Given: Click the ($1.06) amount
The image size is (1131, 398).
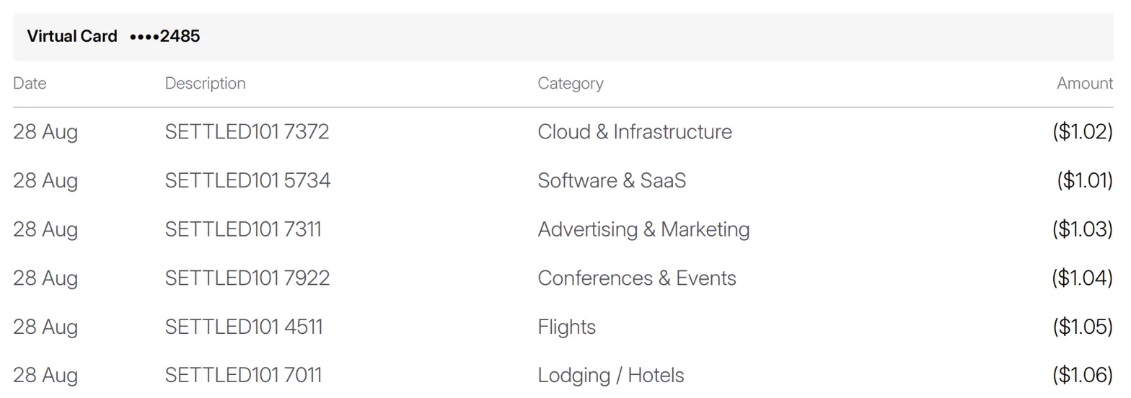Looking at the screenshot, I should pos(1083,375).
